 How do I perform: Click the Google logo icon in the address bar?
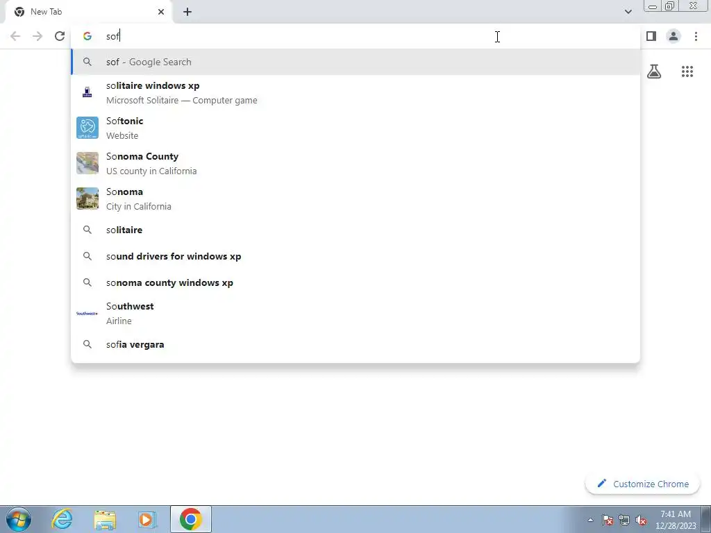pyautogui.click(x=87, y=36)
